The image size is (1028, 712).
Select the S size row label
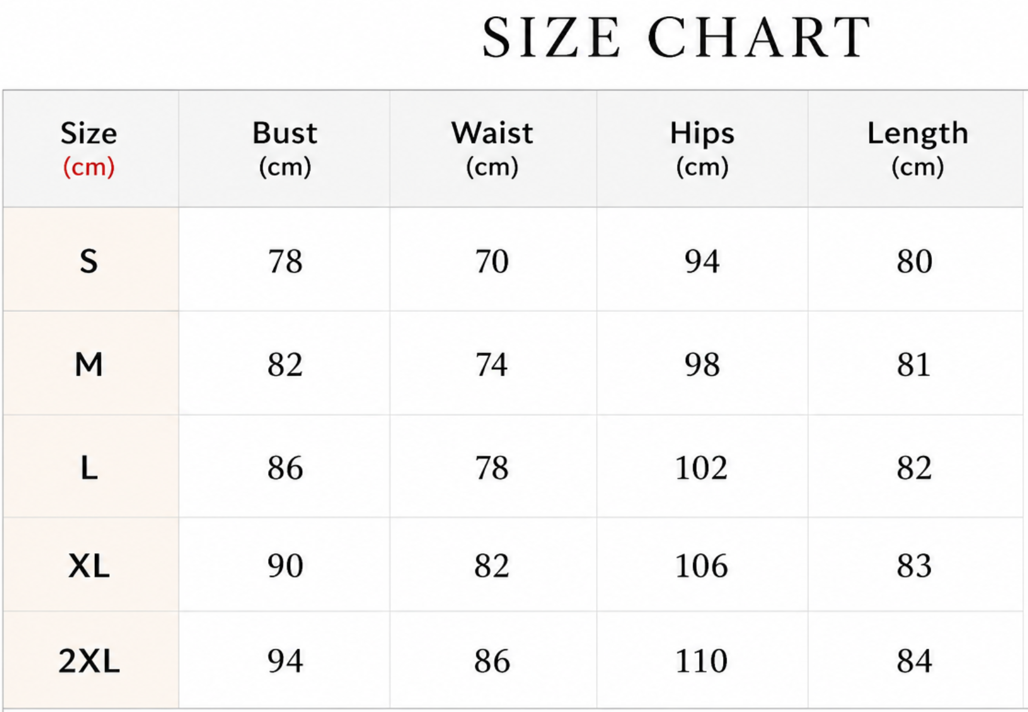coord(89,261)
